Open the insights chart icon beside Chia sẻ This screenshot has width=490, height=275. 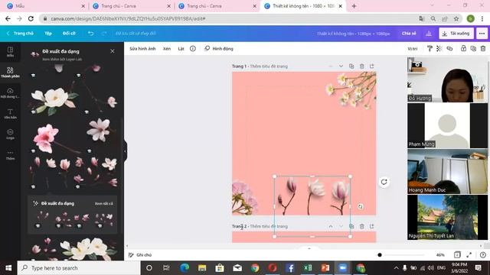pos(429,33)
